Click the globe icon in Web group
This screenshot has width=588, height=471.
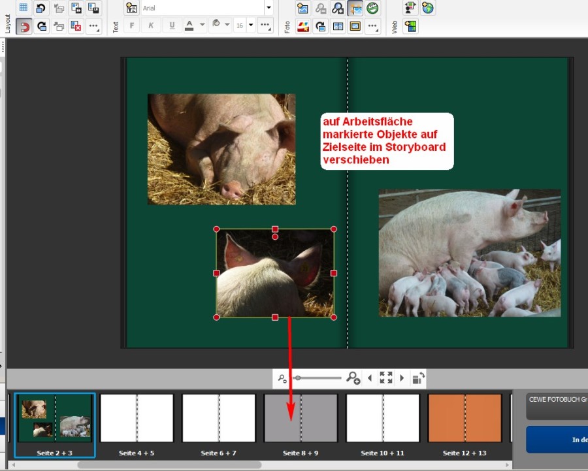tap(428, 8)
